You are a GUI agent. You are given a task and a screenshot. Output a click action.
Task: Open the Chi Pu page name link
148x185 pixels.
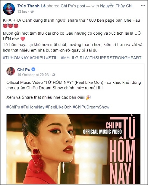click(x=24, y=70)
